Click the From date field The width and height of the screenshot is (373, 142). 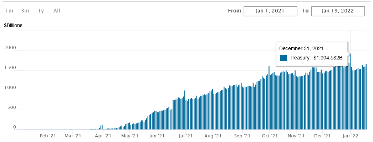(270, 11)
